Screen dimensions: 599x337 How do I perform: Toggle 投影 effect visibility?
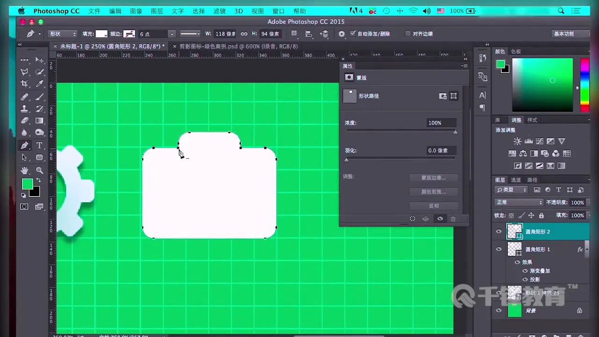[x=525, y=279]
